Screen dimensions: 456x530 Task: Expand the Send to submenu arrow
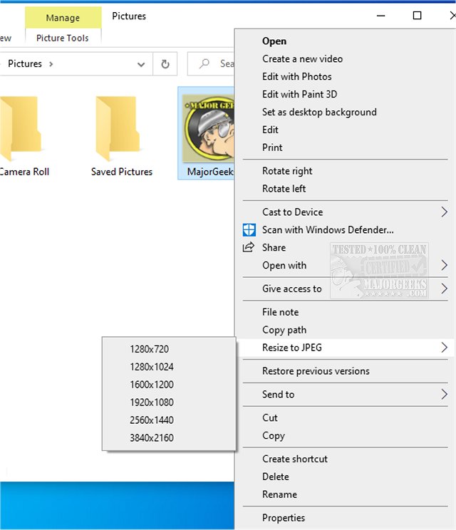444,394
